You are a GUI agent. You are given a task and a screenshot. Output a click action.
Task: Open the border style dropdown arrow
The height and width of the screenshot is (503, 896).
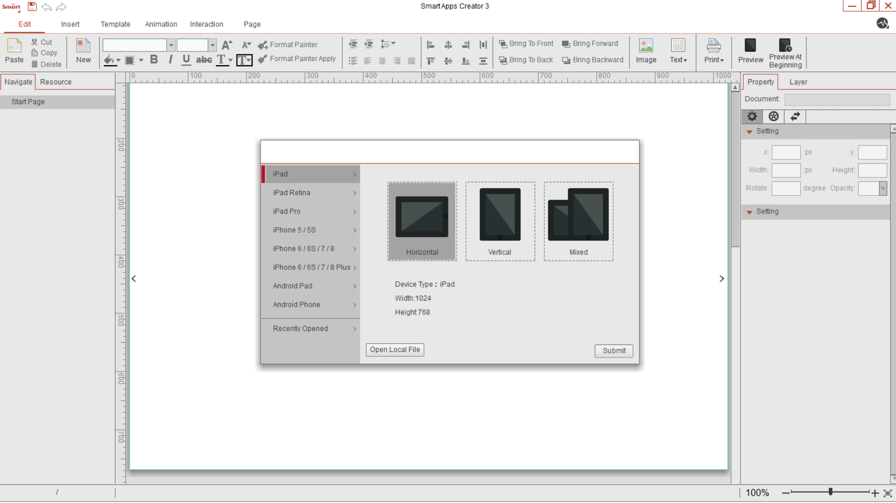pos(141,60)
